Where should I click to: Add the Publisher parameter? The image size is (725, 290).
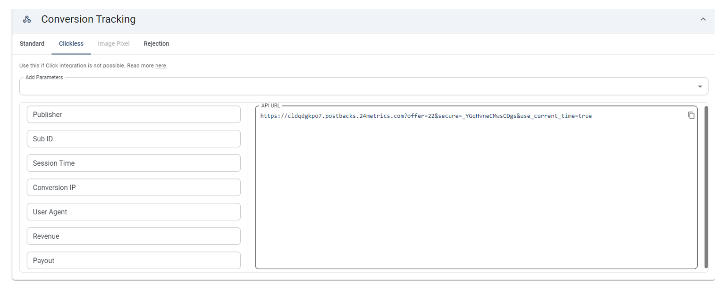134,114
